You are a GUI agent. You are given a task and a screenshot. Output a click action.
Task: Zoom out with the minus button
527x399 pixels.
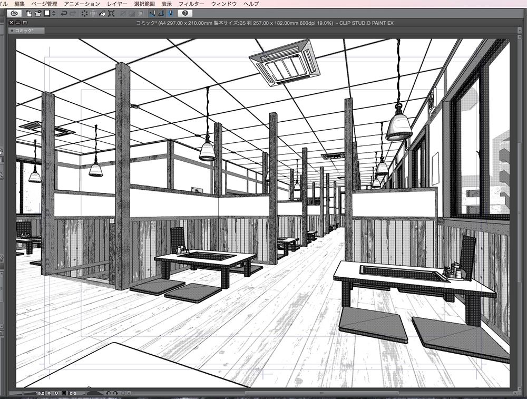(x=49, y=393)
